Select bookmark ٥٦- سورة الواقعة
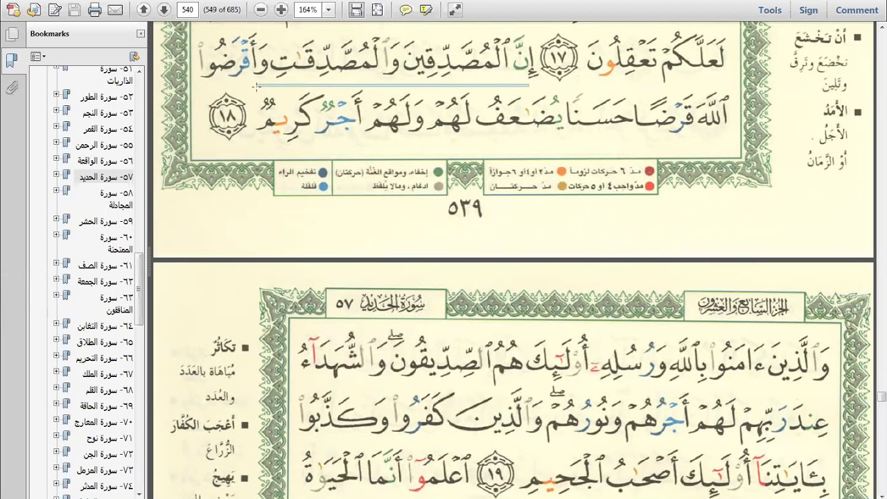 (105, 161)
